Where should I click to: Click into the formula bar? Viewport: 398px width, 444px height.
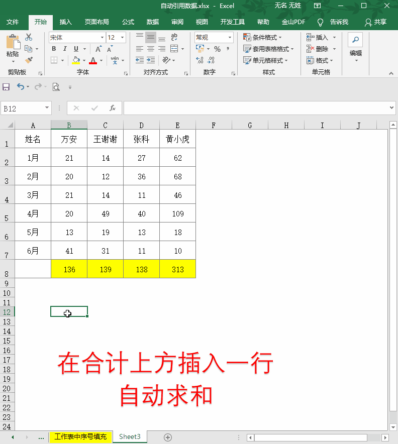256,108
